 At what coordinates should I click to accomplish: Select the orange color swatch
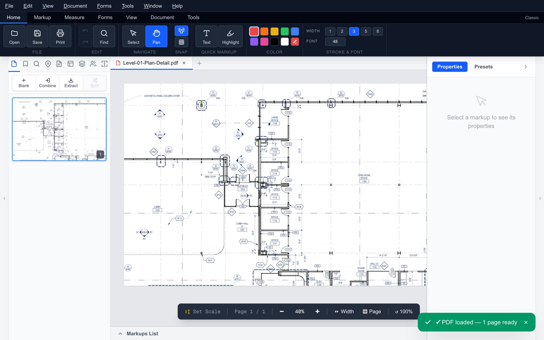264,31
